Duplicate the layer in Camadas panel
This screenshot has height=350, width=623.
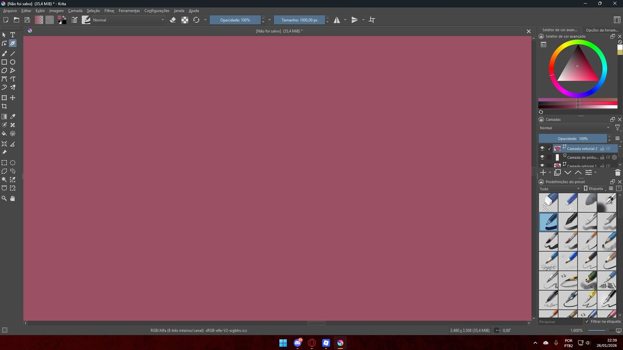click(557, 172)
